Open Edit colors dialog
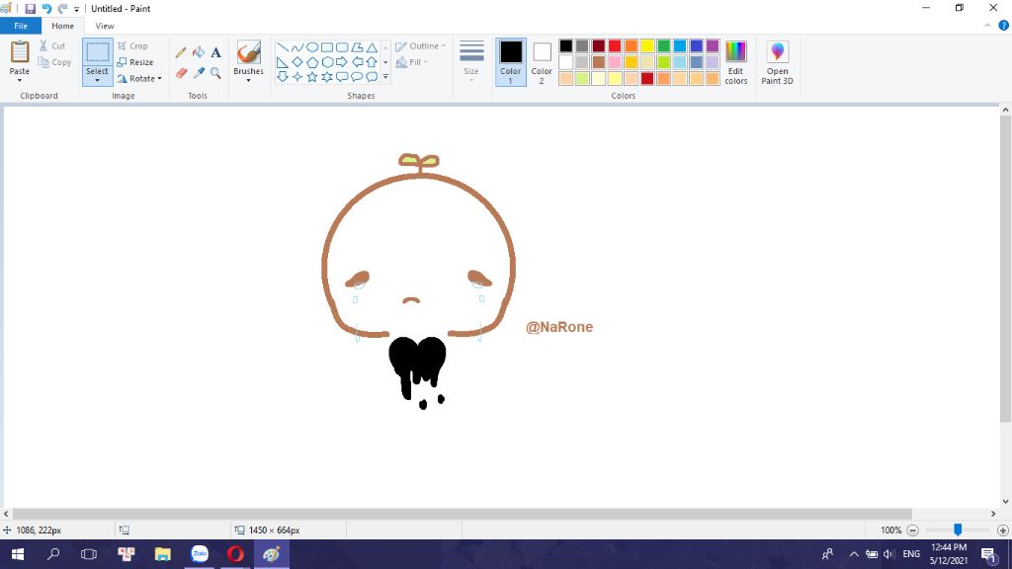 point(735,62)
